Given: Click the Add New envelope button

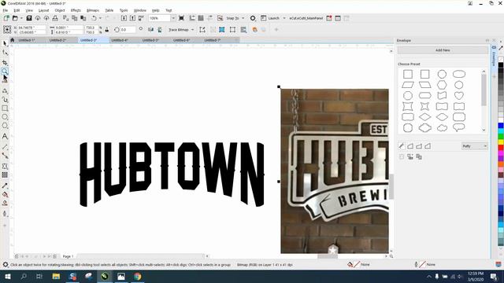Looking at the screenshot, I should (x=443, y=50).
